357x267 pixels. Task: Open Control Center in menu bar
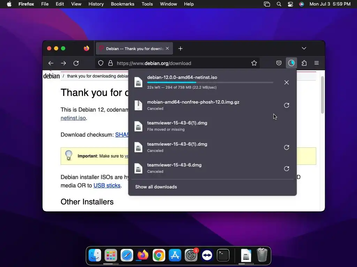click(290, 4)
